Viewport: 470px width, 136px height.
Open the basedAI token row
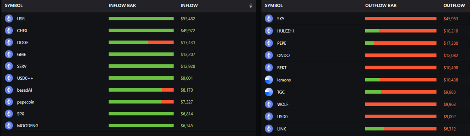click(x=128, y=90)
